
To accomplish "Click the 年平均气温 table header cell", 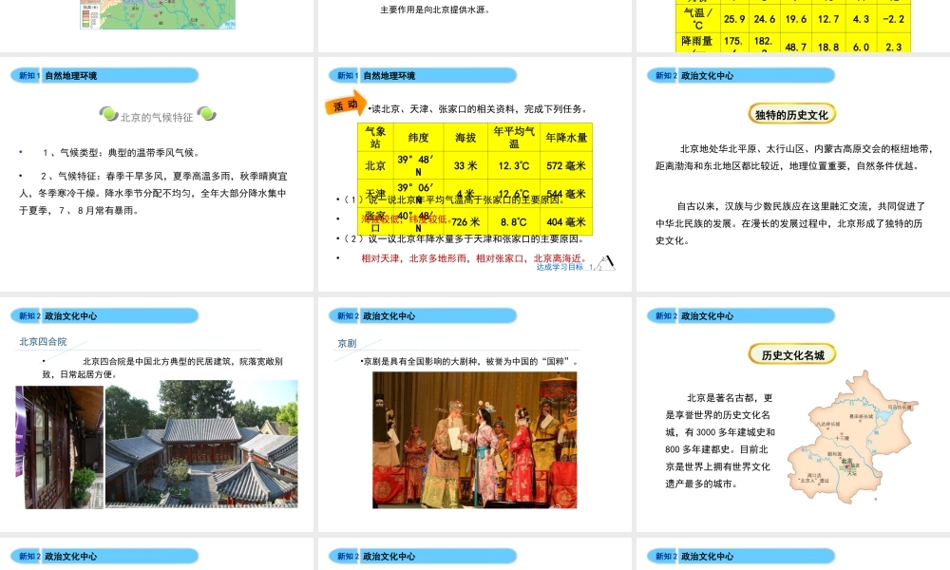I will pyautogui.click(x=514, y=138).
